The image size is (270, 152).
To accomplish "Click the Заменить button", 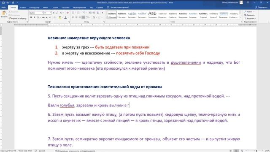I will [x=249, y=15].
